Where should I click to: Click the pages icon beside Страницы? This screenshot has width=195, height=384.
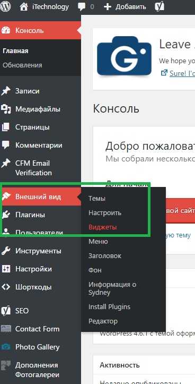[x=6, y=127]
